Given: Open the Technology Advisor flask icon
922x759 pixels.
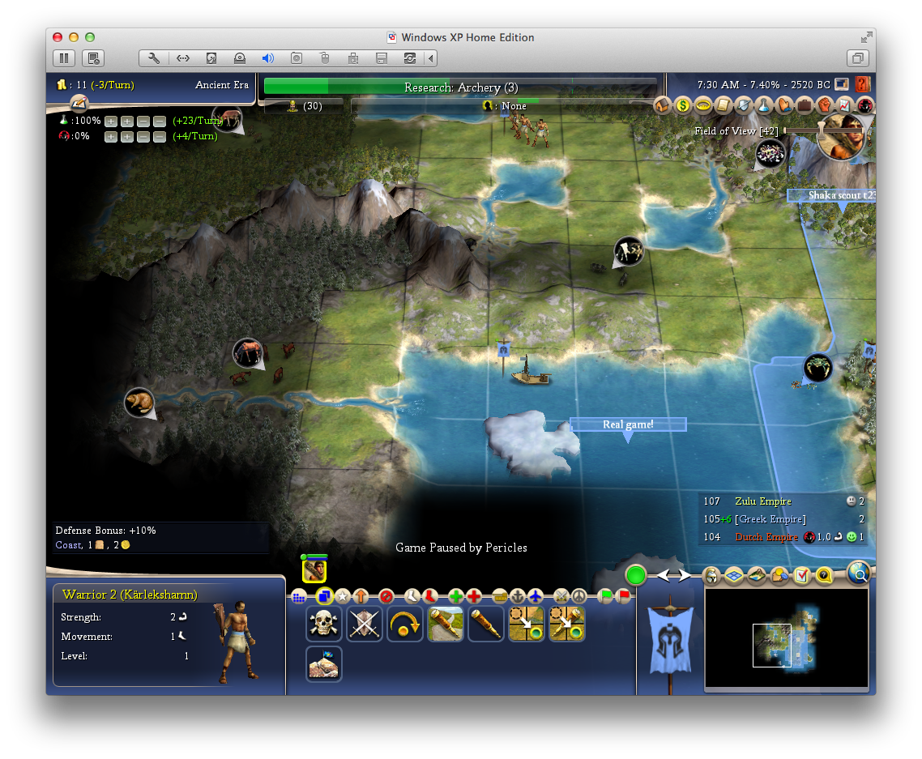Looking at the screenshot, I should coord(764,105).
